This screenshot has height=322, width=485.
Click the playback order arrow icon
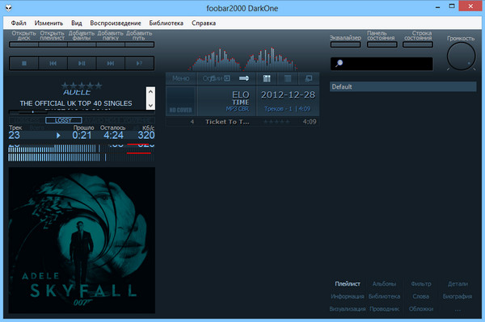(x=244, y=78)
